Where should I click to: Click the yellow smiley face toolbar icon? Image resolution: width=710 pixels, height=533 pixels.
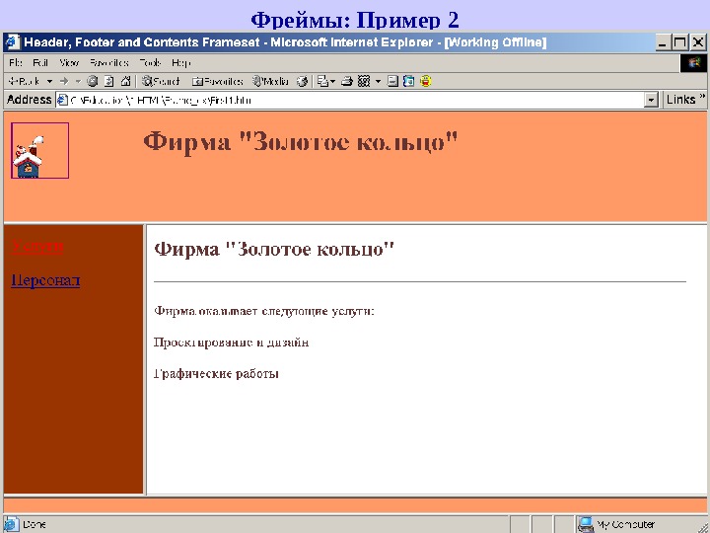click(x=426, y=81)
